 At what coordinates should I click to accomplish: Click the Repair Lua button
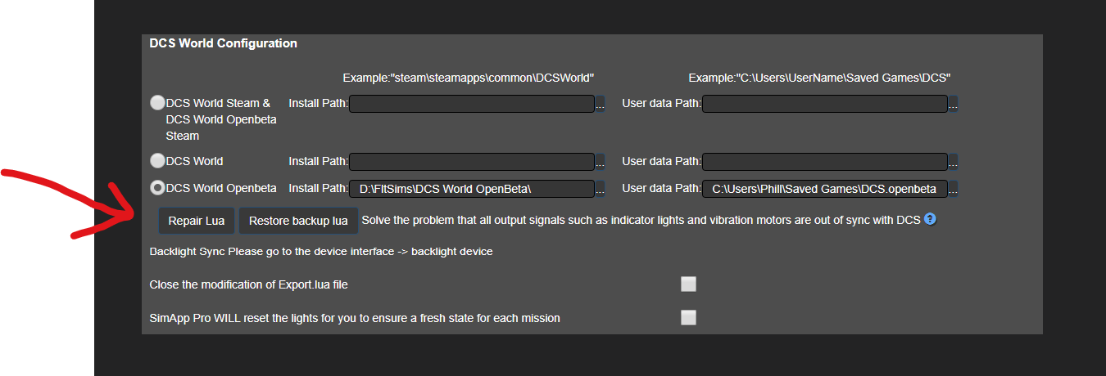[x=197, y=221]
